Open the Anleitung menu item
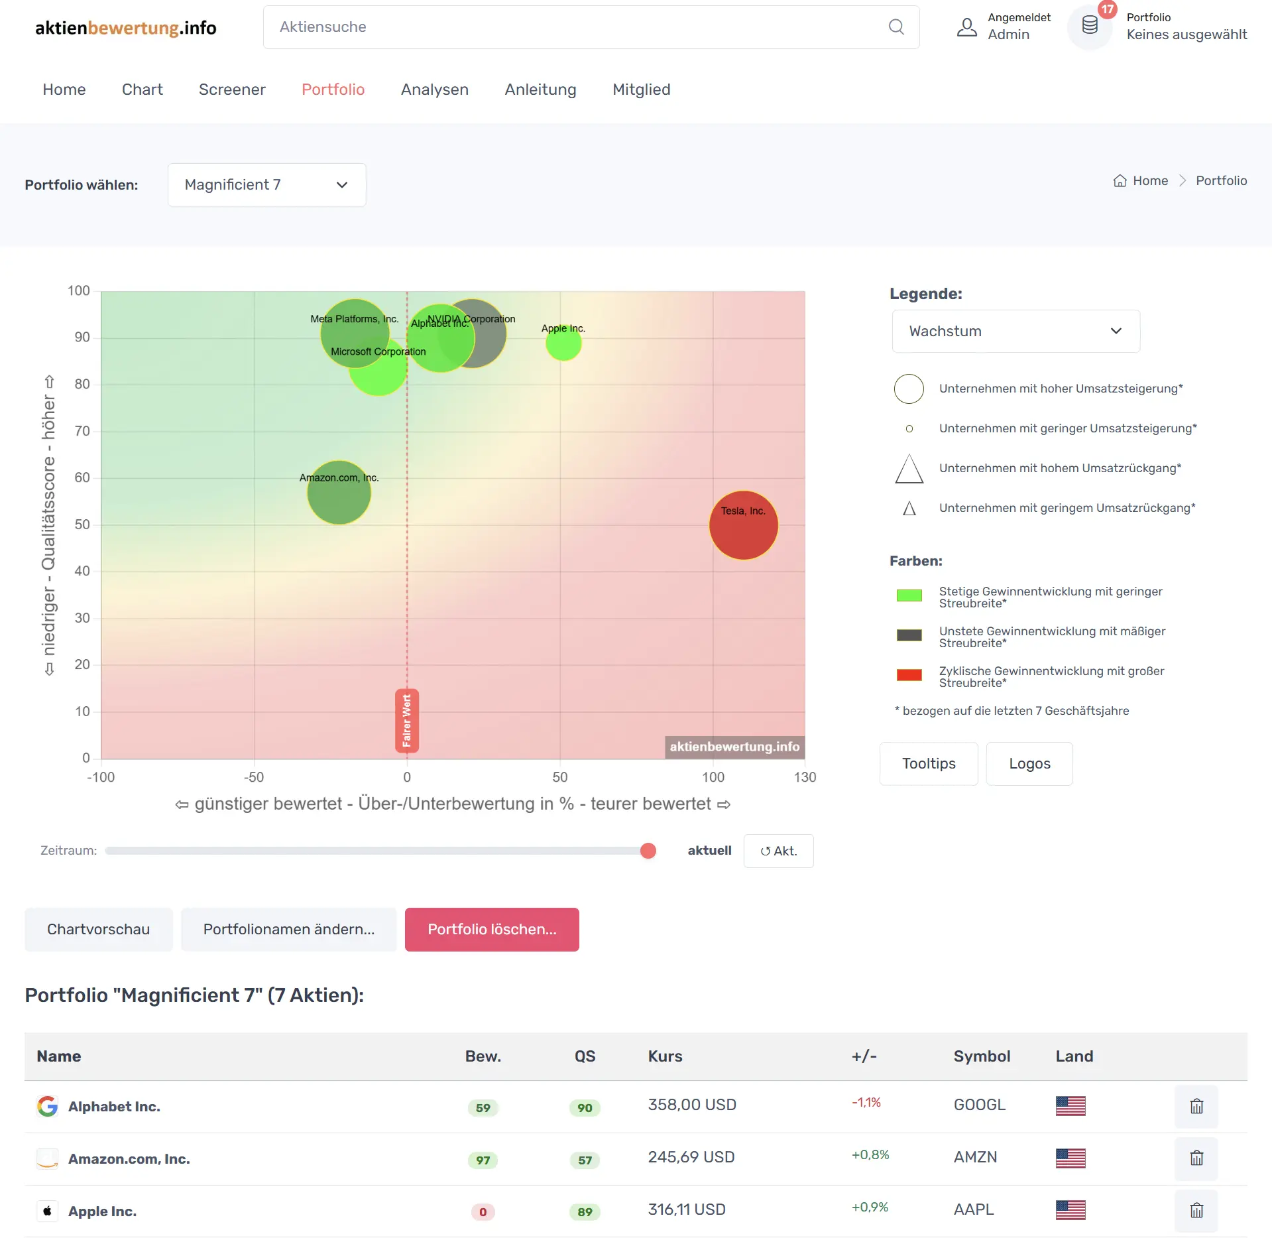Screen dimensions: 1272x1238 coord(540,90)
